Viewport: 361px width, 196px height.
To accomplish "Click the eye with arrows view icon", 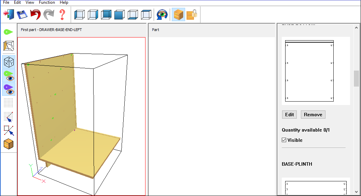I will pos(162,14).
